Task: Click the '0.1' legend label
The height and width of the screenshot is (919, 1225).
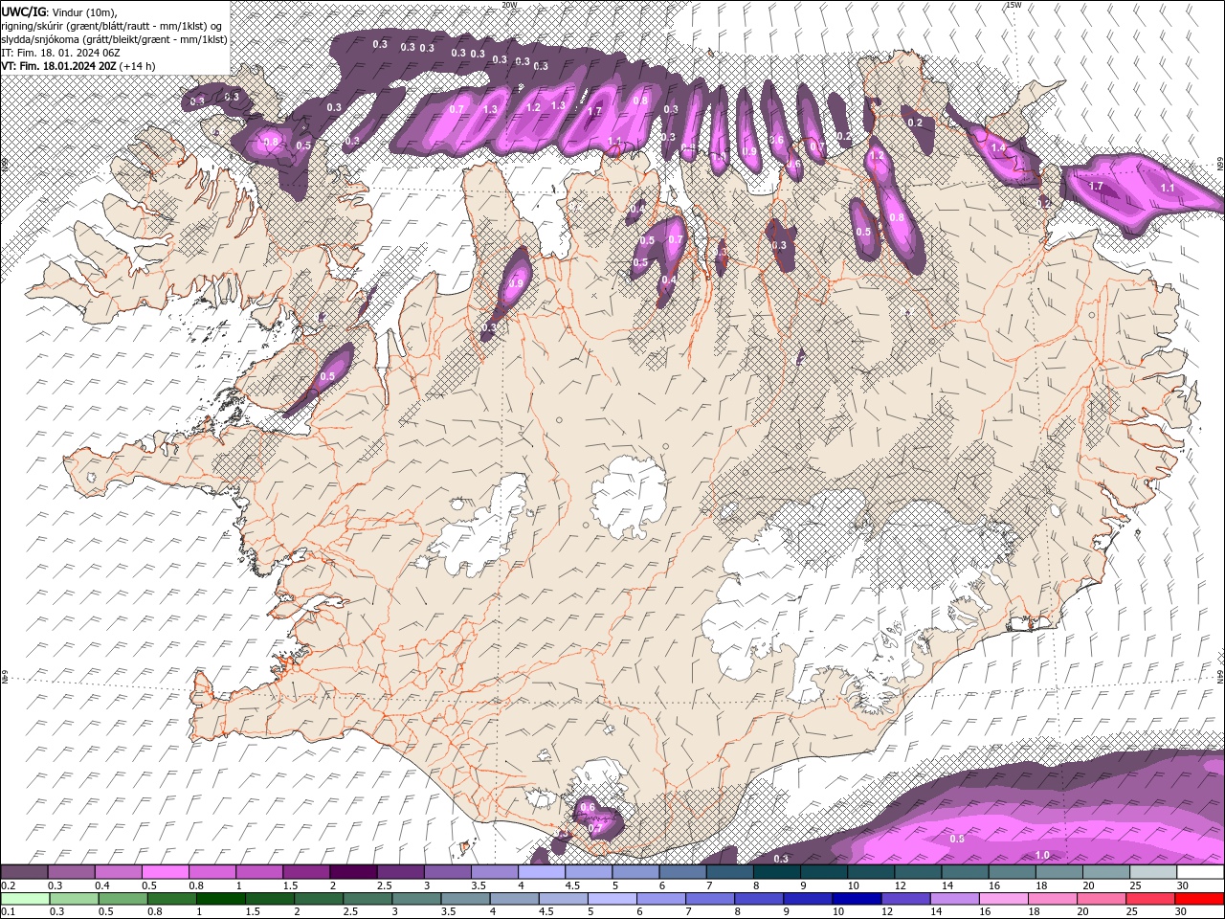Action: (9, 912)
